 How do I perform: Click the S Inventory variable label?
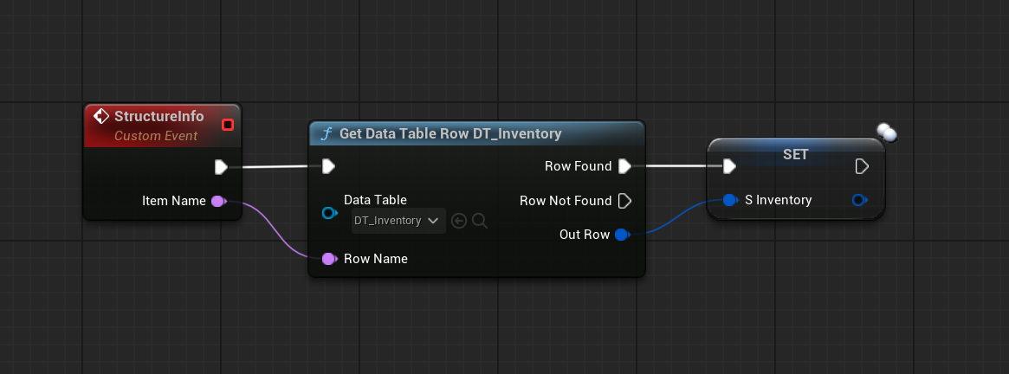[x=778, y=200]
